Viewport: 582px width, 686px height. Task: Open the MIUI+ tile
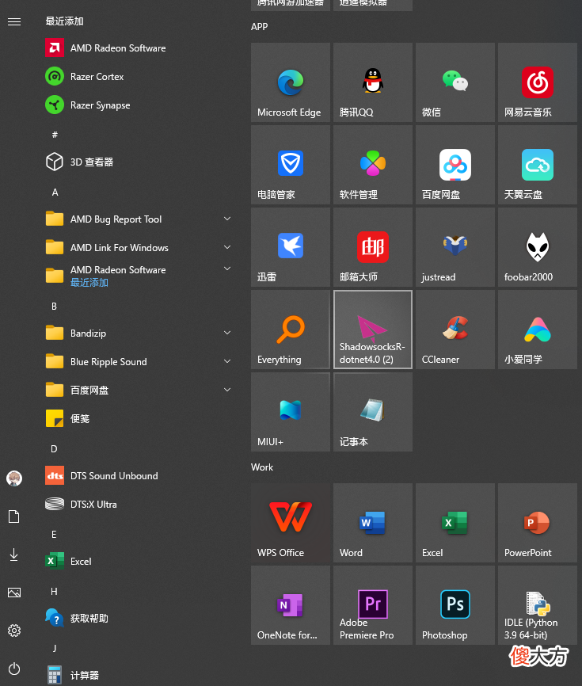click(x=291, y=412)
